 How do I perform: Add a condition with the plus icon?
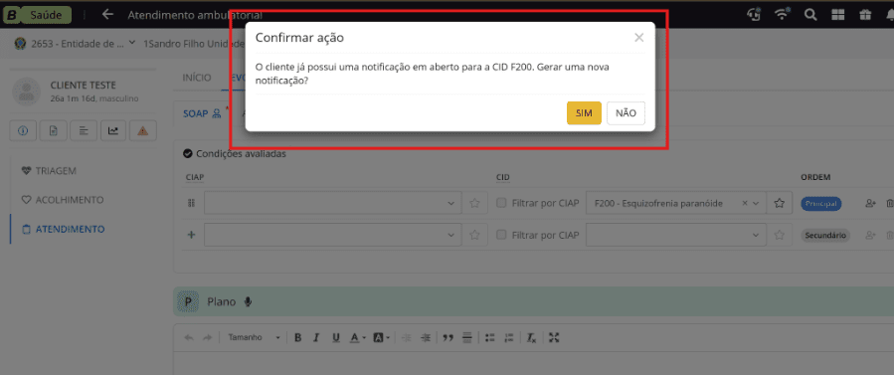pos(192,235)
